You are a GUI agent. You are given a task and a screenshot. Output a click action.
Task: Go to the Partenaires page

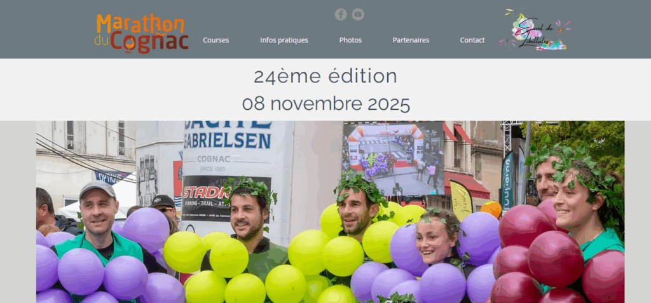click(411, 40)
